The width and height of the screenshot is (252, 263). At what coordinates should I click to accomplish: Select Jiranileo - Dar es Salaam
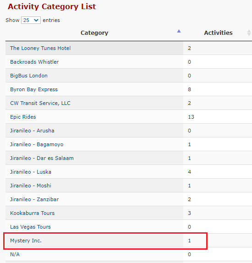click(42, 158)
